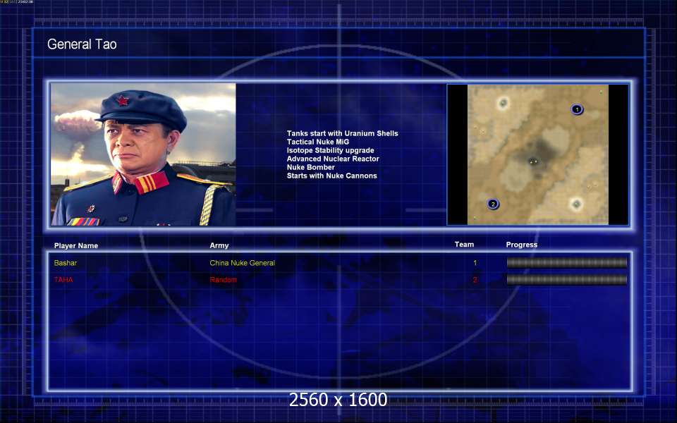Image resolution: width=677 pixels, height=423 pixels.
Task: Click the 'China Nuke General' army entry
Action: point(242,263)
